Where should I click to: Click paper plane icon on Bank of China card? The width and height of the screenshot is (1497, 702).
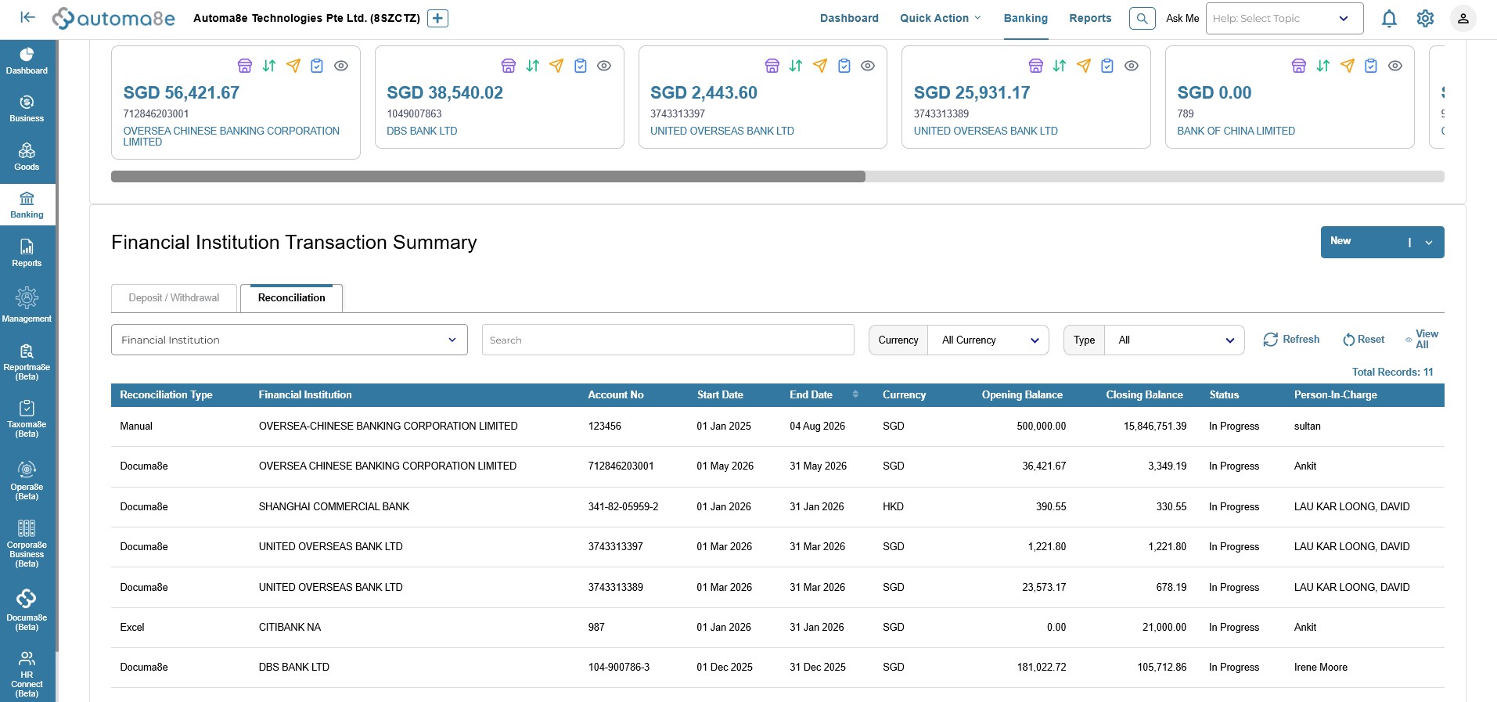tap(1348, 66)
